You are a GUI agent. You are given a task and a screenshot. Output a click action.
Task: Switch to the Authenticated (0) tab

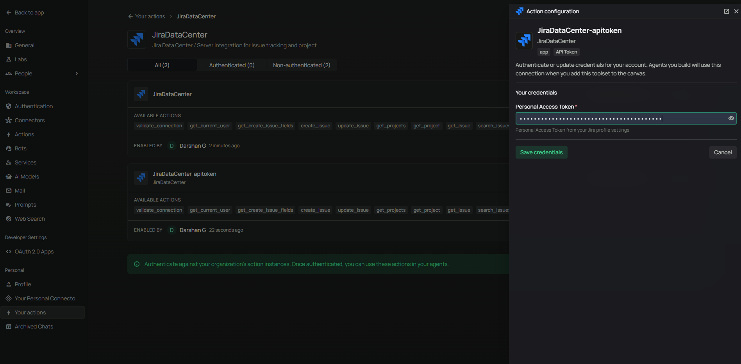232,65
